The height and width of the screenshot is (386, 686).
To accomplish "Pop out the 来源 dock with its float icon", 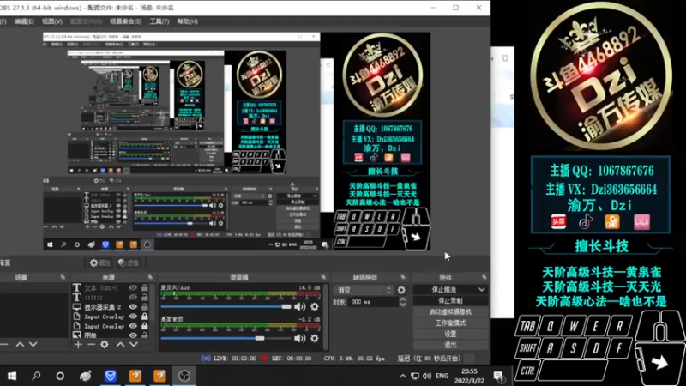I will tap(150, 277).
